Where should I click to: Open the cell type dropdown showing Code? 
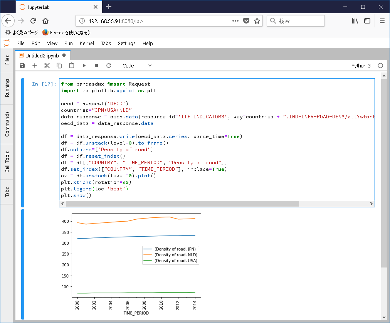[137, 66]
